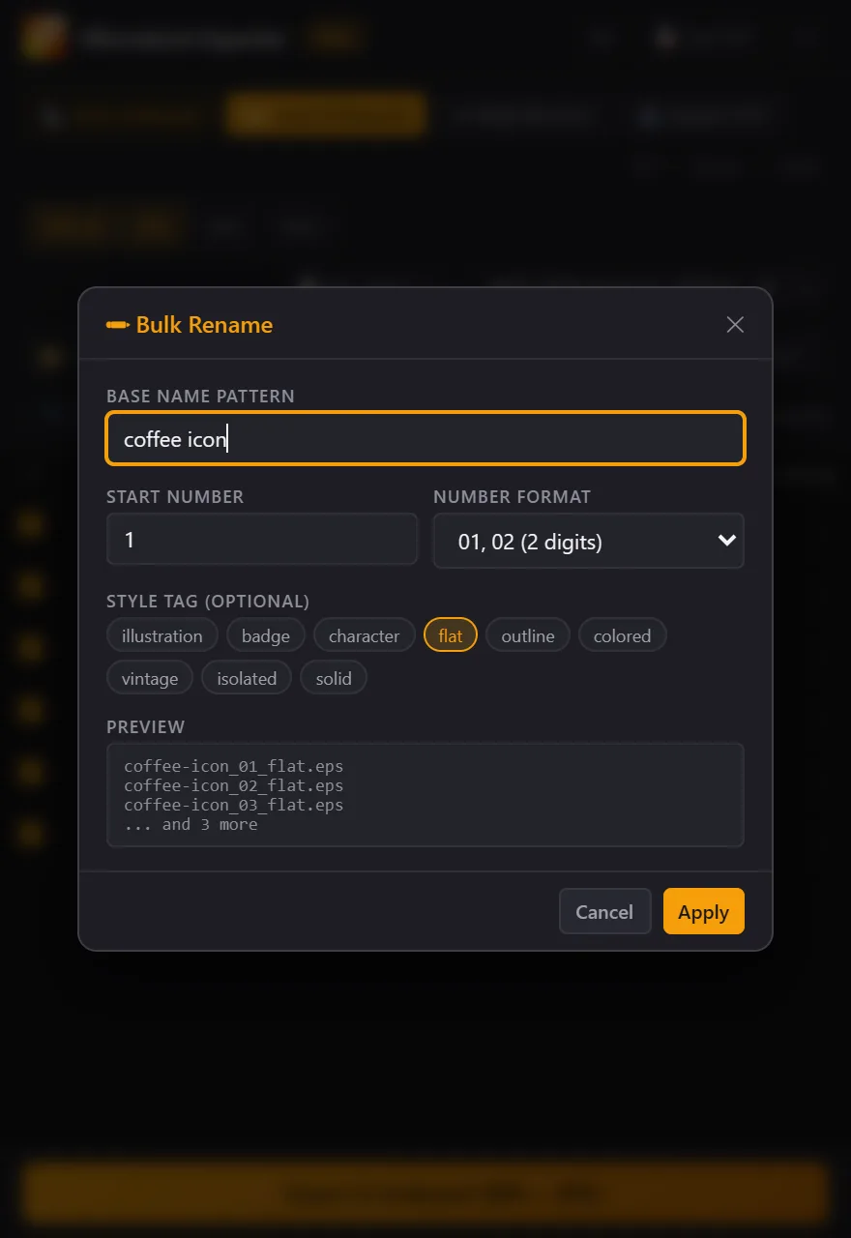The height and width of the screenshot is (1238, 851).
Task: Click the Base Name Pattern input field
Action: 425,439
